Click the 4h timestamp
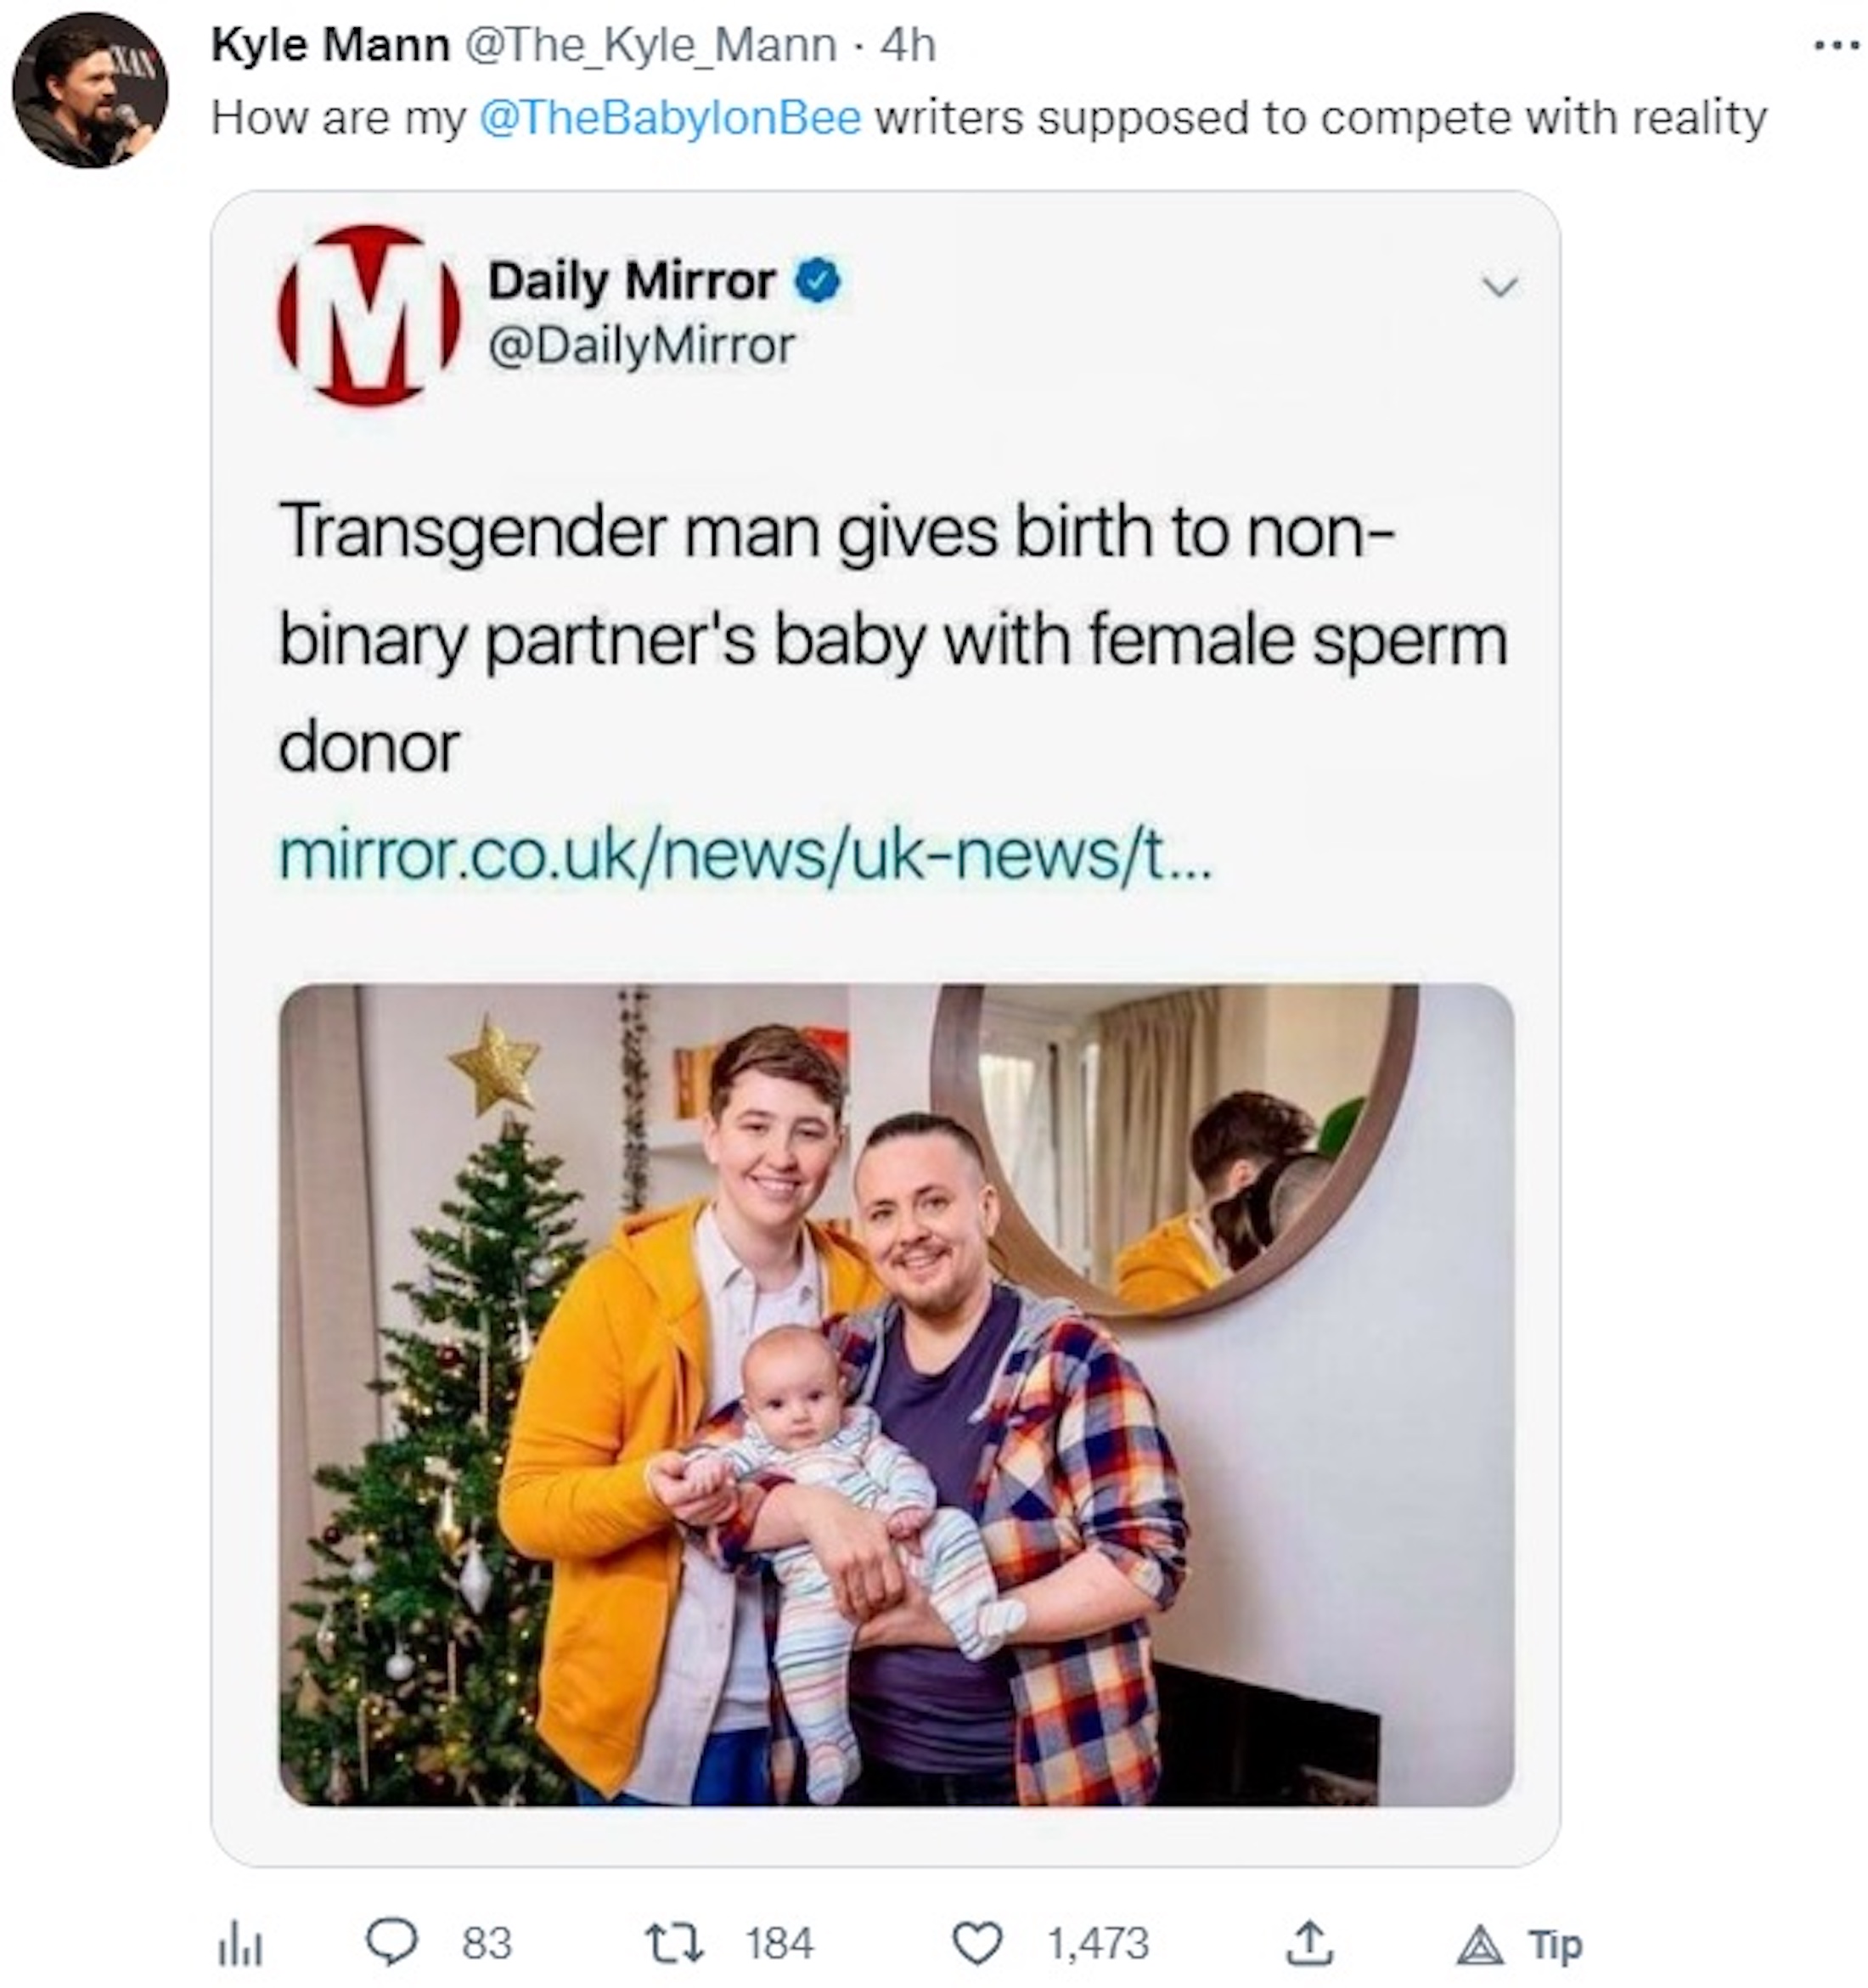 click(908, 45)
